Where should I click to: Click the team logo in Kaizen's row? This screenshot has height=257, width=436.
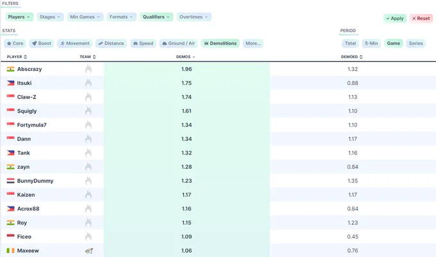click(x=88, y=194)
